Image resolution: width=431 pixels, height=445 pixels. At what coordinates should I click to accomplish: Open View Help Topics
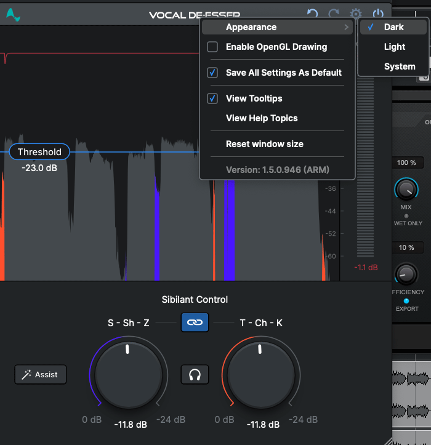tap(277, 118)
